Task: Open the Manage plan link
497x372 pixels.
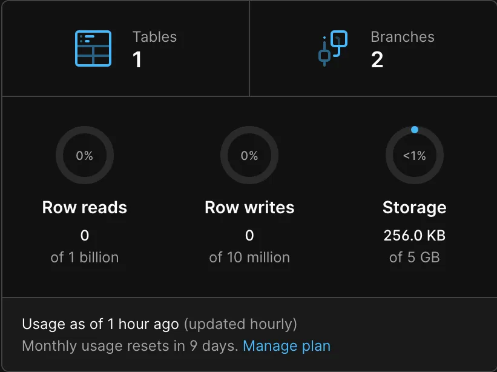Action: pos(286,346)
